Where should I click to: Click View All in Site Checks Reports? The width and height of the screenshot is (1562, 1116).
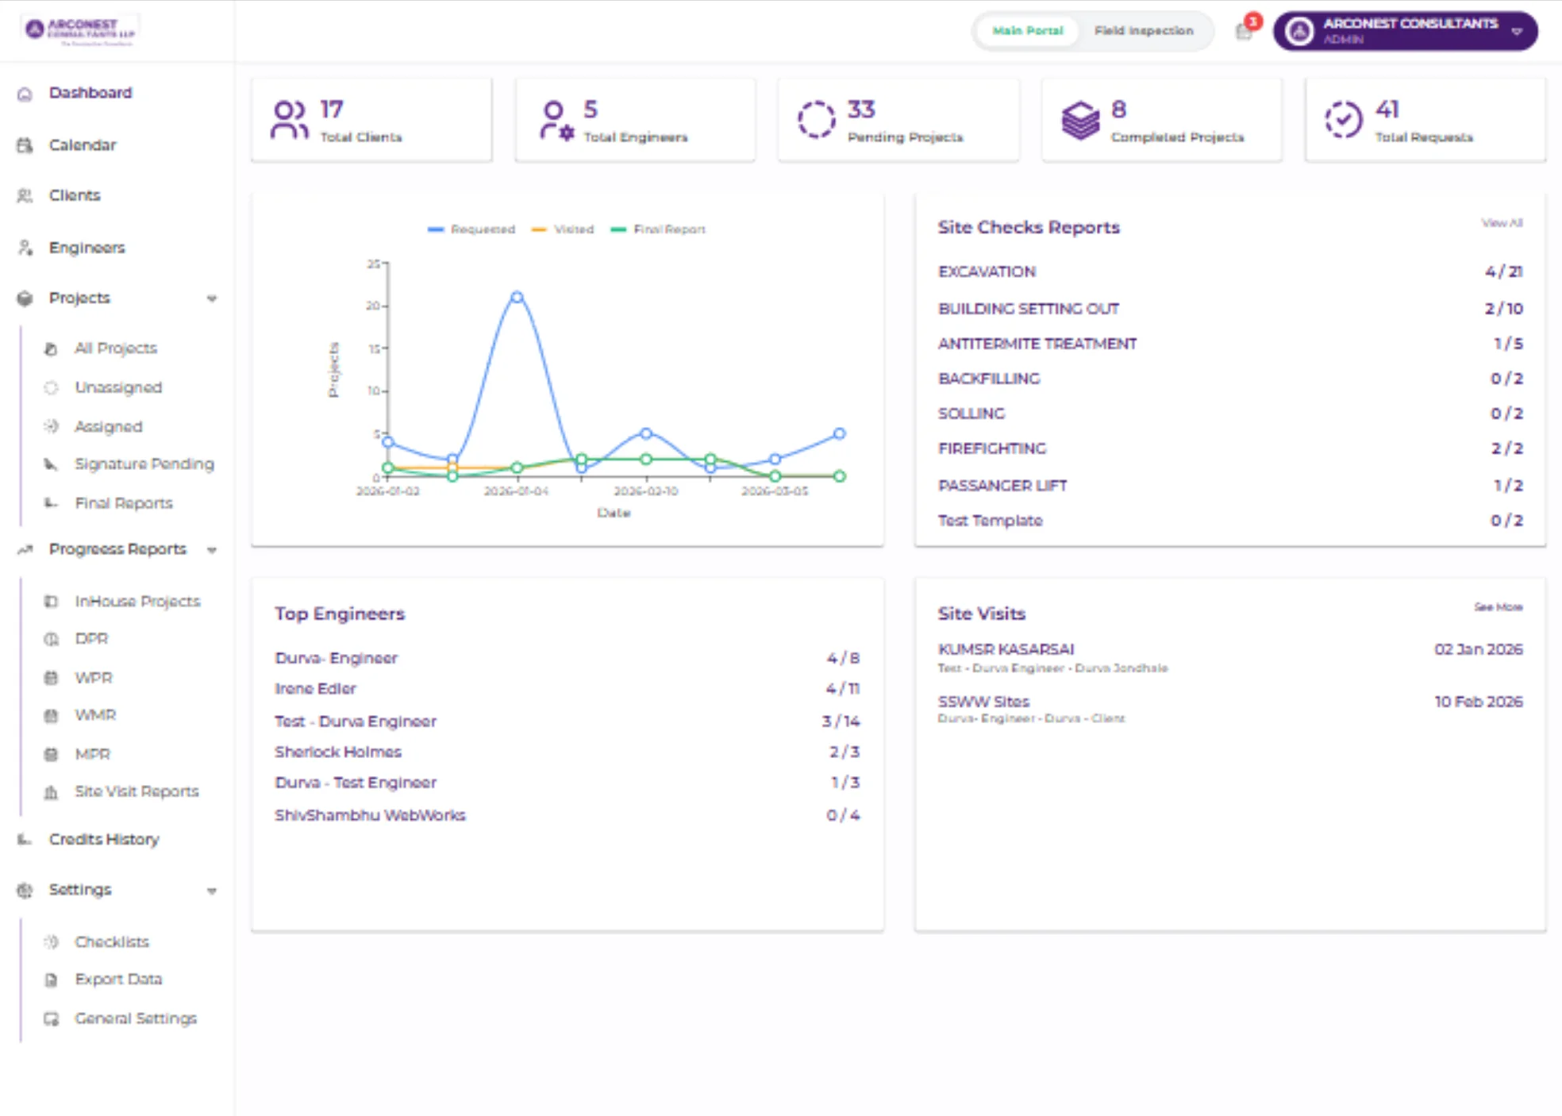point(1502,223)
